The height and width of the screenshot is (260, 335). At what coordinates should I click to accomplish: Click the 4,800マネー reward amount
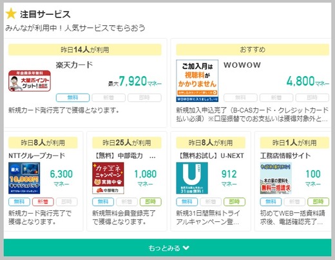tap(308, 81)
